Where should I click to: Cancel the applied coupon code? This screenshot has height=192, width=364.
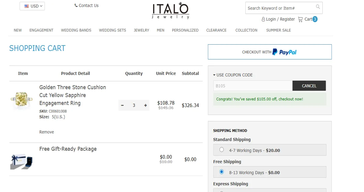pos(309,86)
